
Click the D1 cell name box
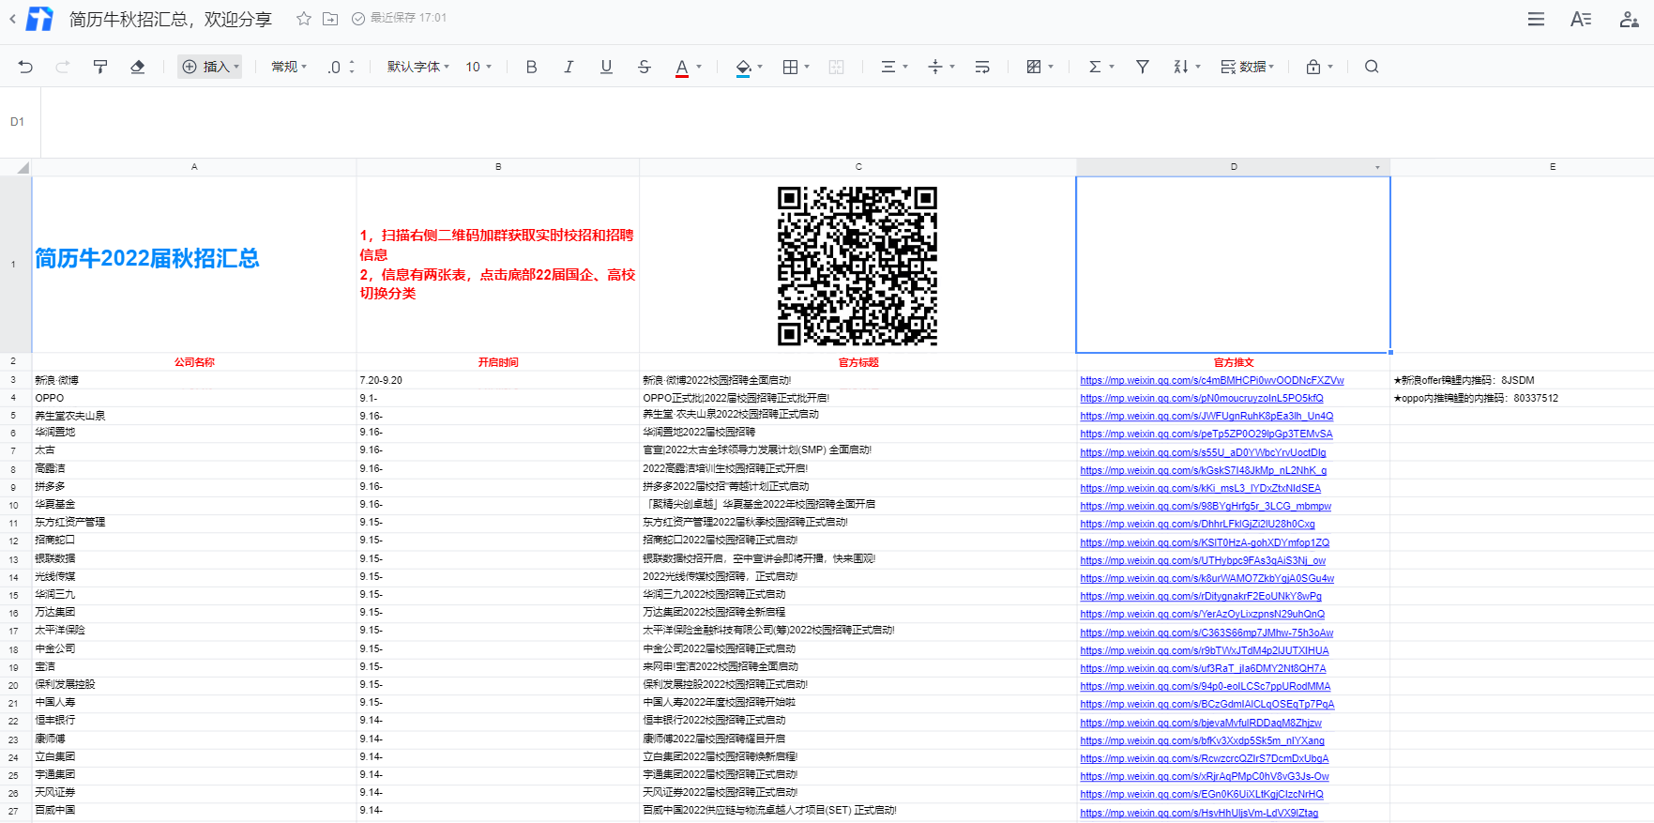pyautogui.click(x=18, y=122)
